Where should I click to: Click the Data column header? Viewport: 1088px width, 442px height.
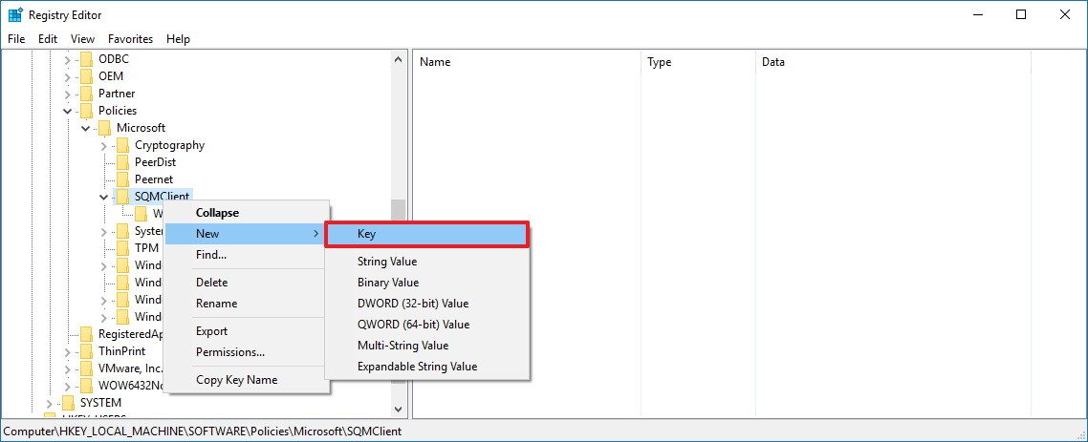(893, 62)
